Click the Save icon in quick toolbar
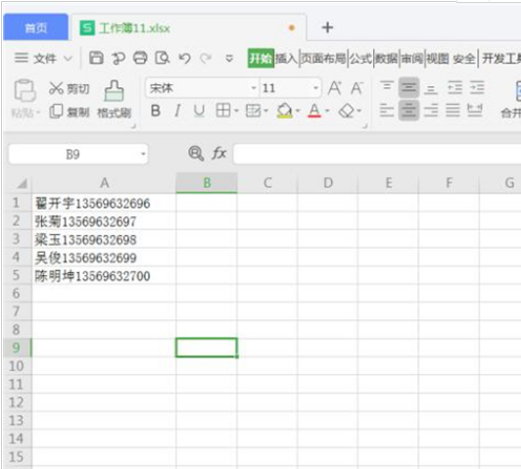The image size is (521, 469). tap(96, 58)
